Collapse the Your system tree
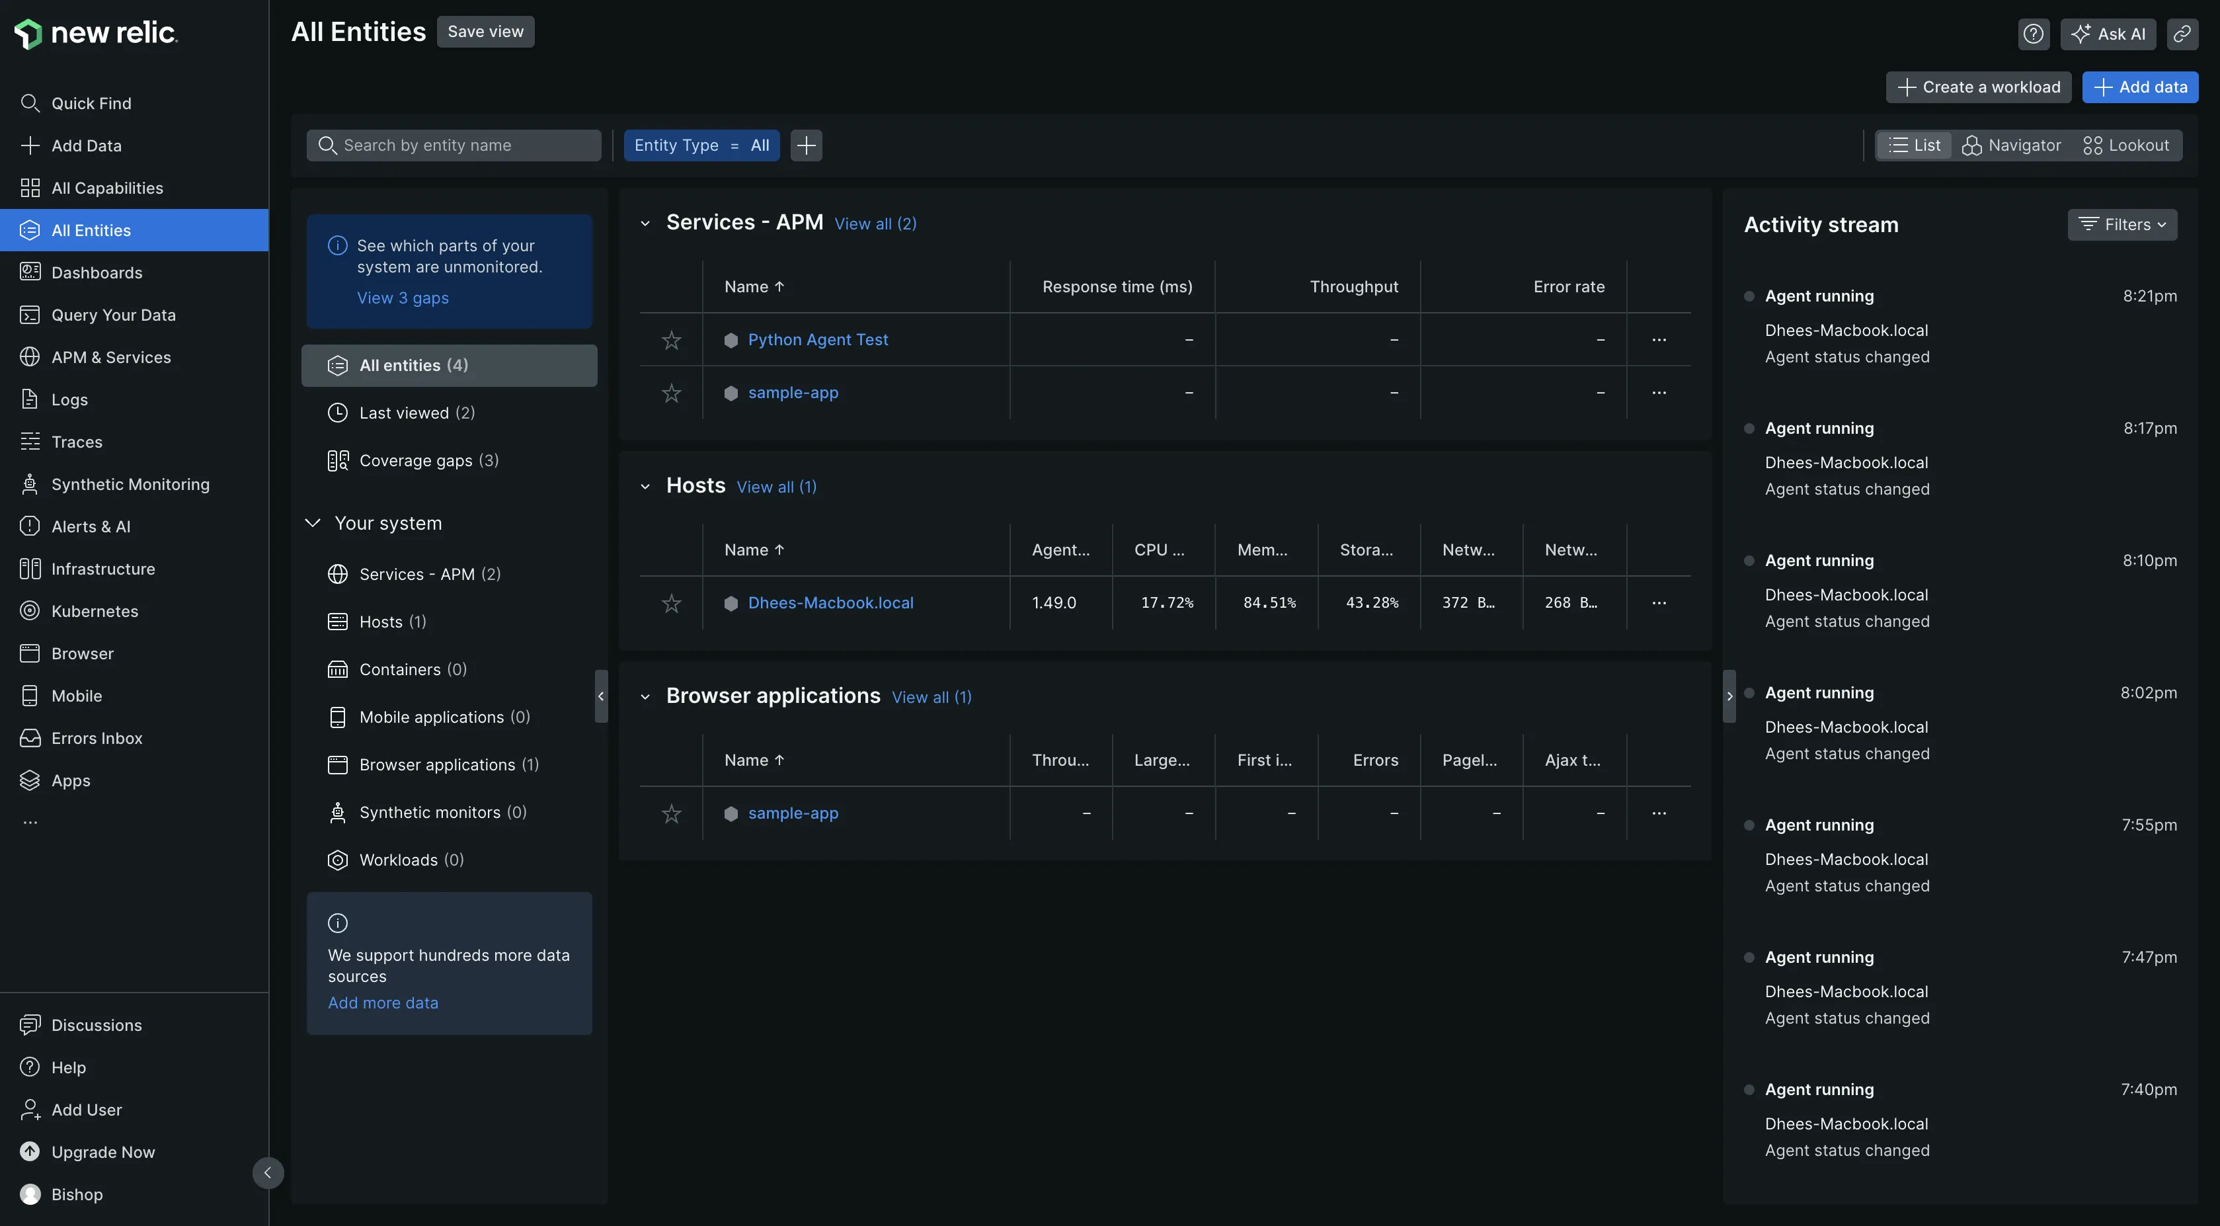Viewport: 2220px width, 1226px height. pyautogui.click(x=313, y=523)
